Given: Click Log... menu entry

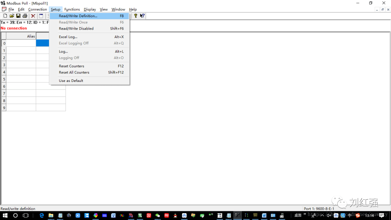Looking at the screenshot, I should 63,51.
